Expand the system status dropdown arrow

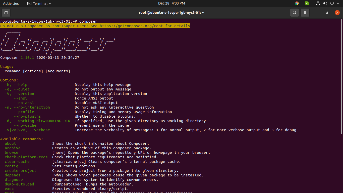pos(338,3)
